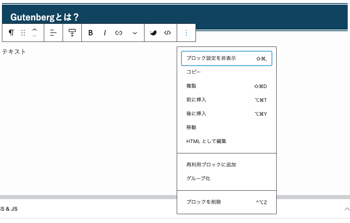Click the block spacing margin icon
The image size is (350, 223).
click(72, 33)
